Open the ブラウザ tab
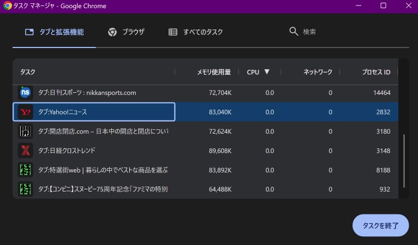 pos(127,32)
